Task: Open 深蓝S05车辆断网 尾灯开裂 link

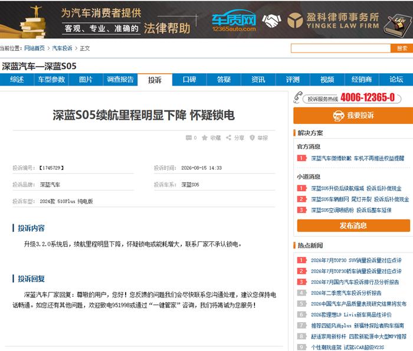Action: coord(360,199)
